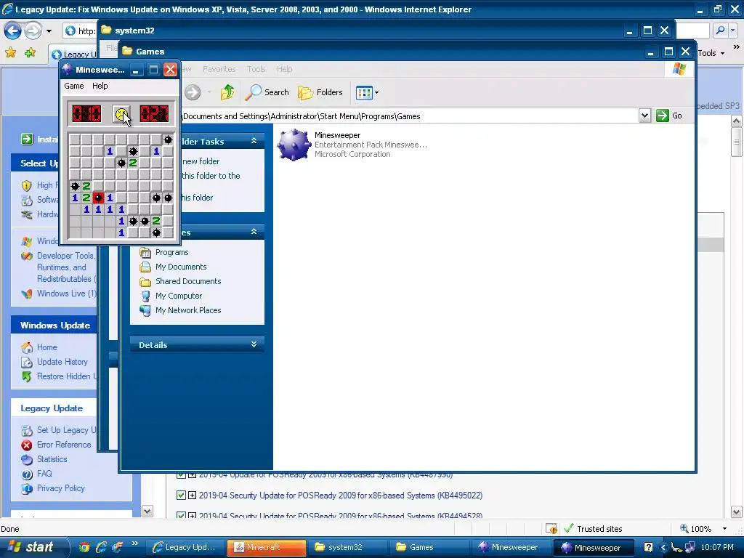The image size is (744, 558).
Task: Click the security status icon in IE status bar
Action: click(551, 529)
